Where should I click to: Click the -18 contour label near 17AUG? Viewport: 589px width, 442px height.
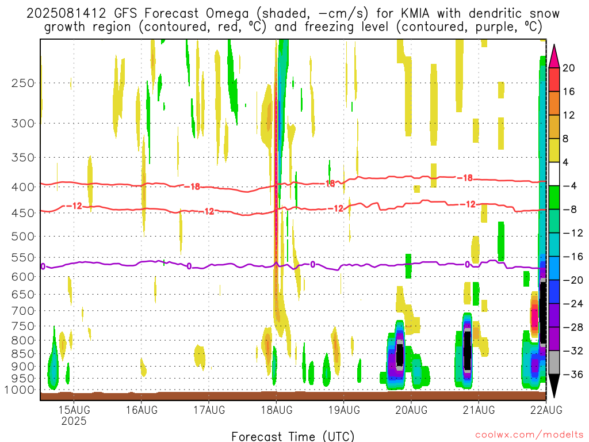tap(193, 186)
